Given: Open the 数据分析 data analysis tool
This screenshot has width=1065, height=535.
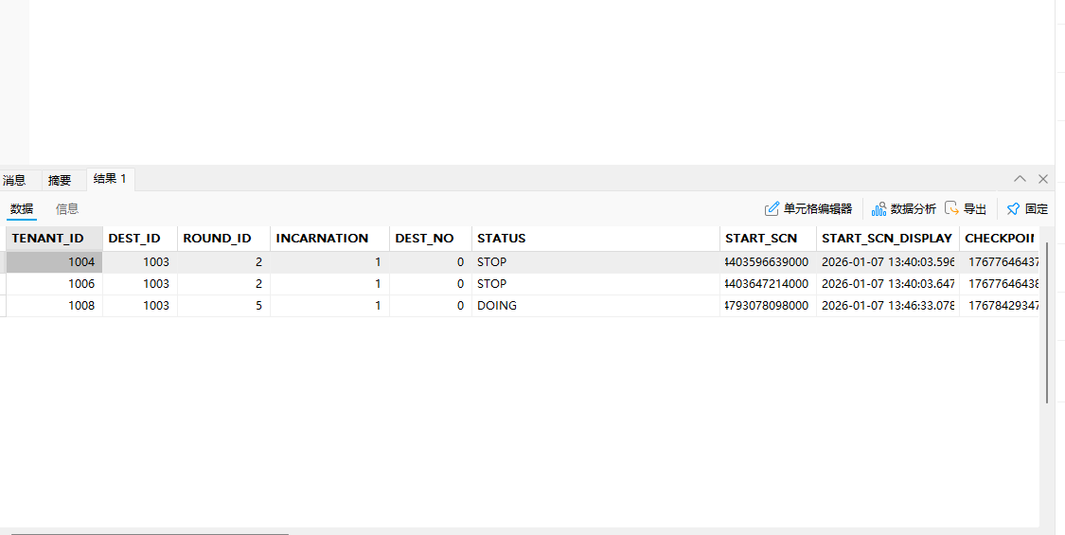Looking at the screenshot, I should (x=904, y=209).
